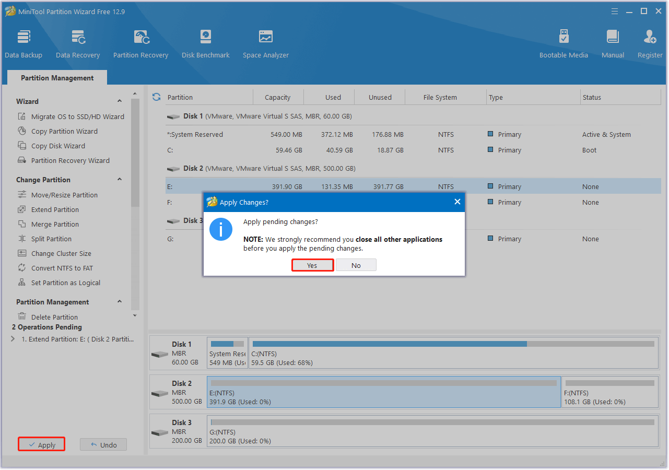Collapse the Change Partition section
Screen dimensions: 669x470
tap(120, 180)
